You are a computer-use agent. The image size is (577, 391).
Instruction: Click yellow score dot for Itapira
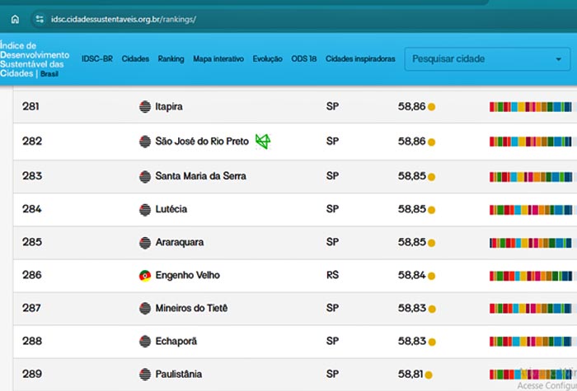pos(431,107)
